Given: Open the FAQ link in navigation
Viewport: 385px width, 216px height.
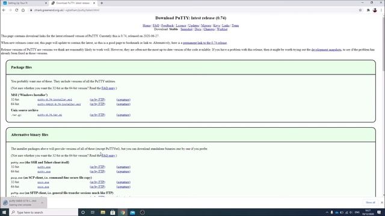Looking at the screenshot, I should (156, 25).
